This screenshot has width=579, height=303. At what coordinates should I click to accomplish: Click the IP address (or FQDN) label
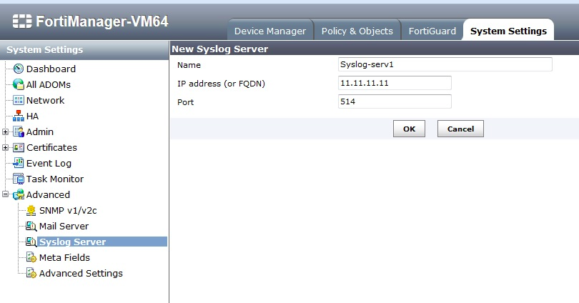[x=221, y=84]
